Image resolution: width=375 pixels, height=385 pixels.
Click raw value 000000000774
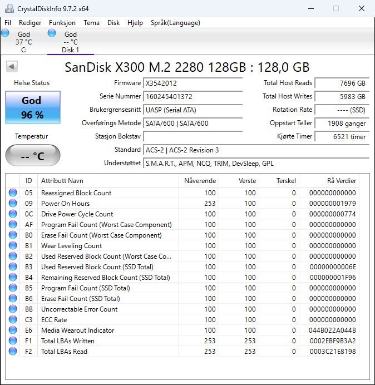333,214
